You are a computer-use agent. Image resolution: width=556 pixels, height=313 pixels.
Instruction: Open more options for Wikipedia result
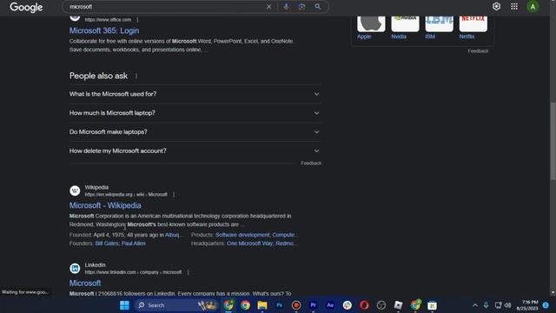coord(174,195)
